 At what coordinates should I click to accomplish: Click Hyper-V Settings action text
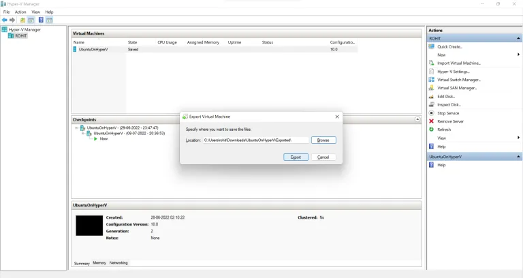pyautogui.click(x=454, y=72)
